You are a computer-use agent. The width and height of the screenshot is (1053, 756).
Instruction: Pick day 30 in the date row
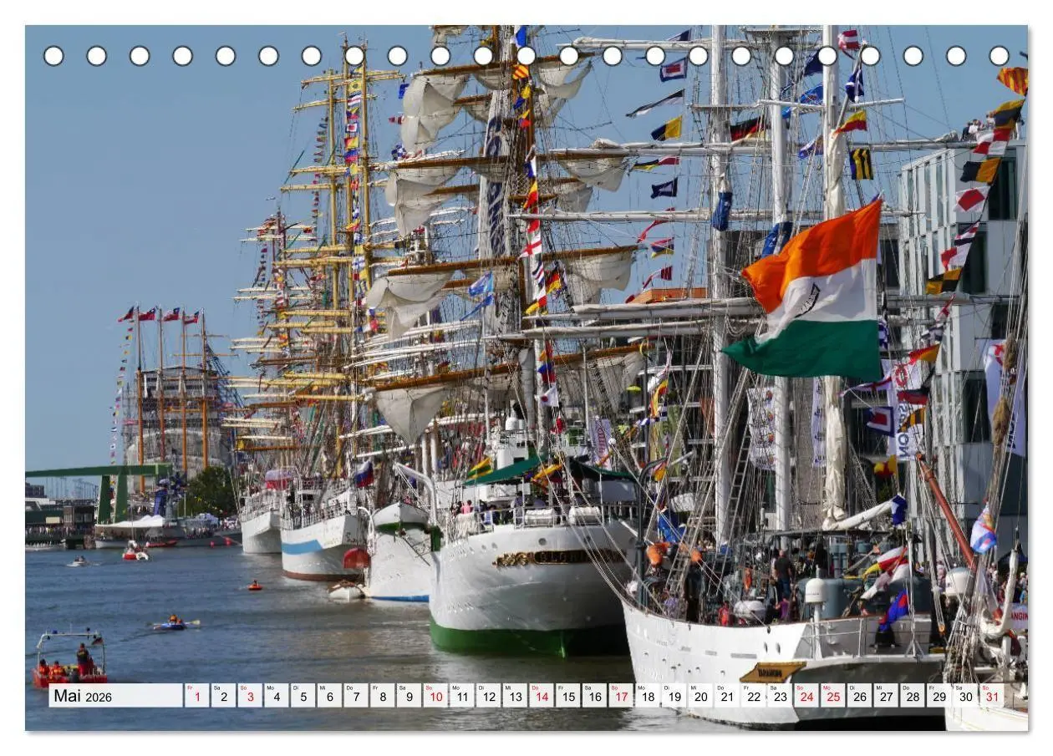[x=966, y=696]
